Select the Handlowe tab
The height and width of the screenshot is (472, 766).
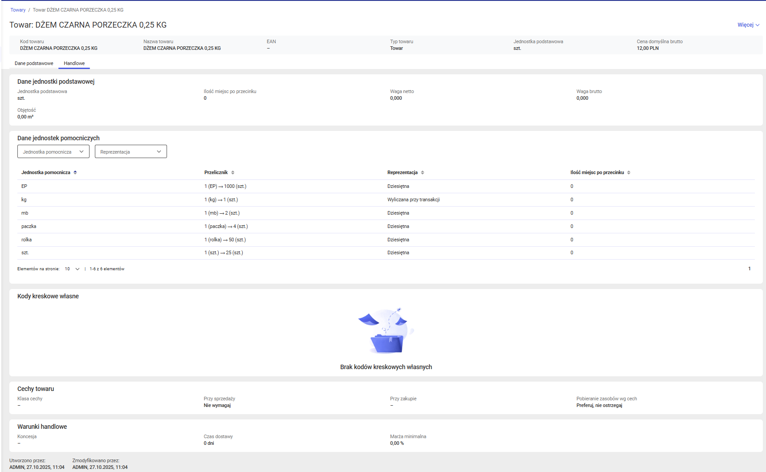[74, 63]
